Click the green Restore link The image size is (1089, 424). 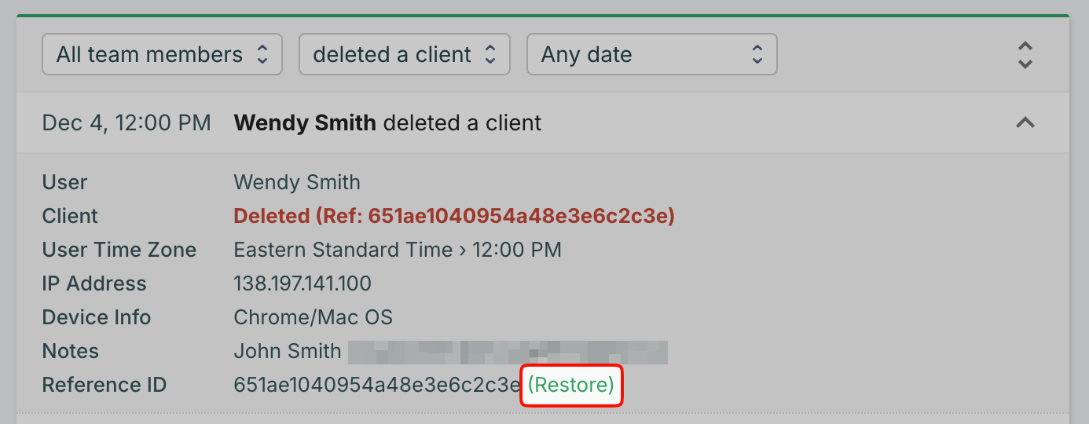click(x=571, y=385)
